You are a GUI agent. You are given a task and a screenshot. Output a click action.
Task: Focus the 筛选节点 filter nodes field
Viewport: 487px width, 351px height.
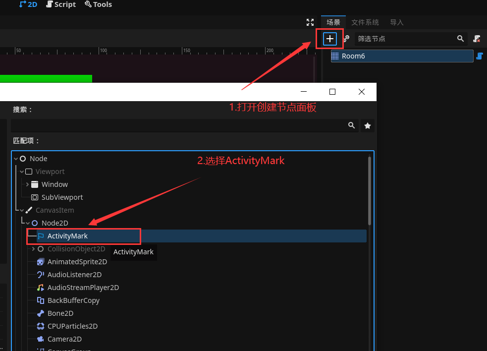(x=411, y=39)
